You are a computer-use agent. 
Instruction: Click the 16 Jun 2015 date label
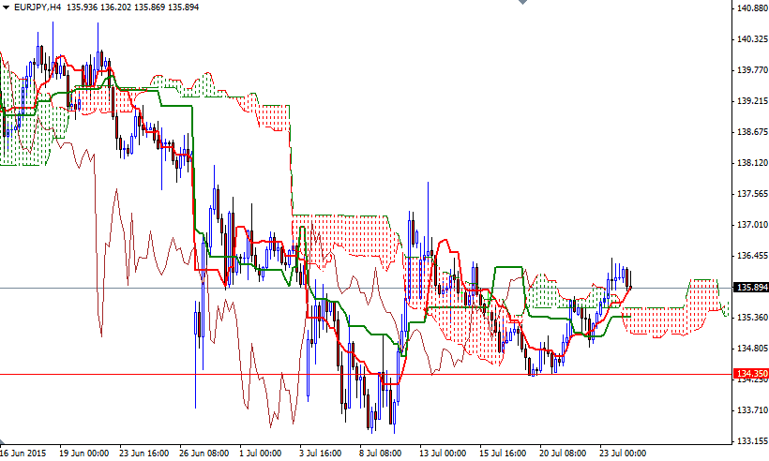tap(23, 453)
